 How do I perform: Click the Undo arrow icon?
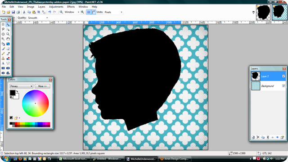tap(49, 12)
